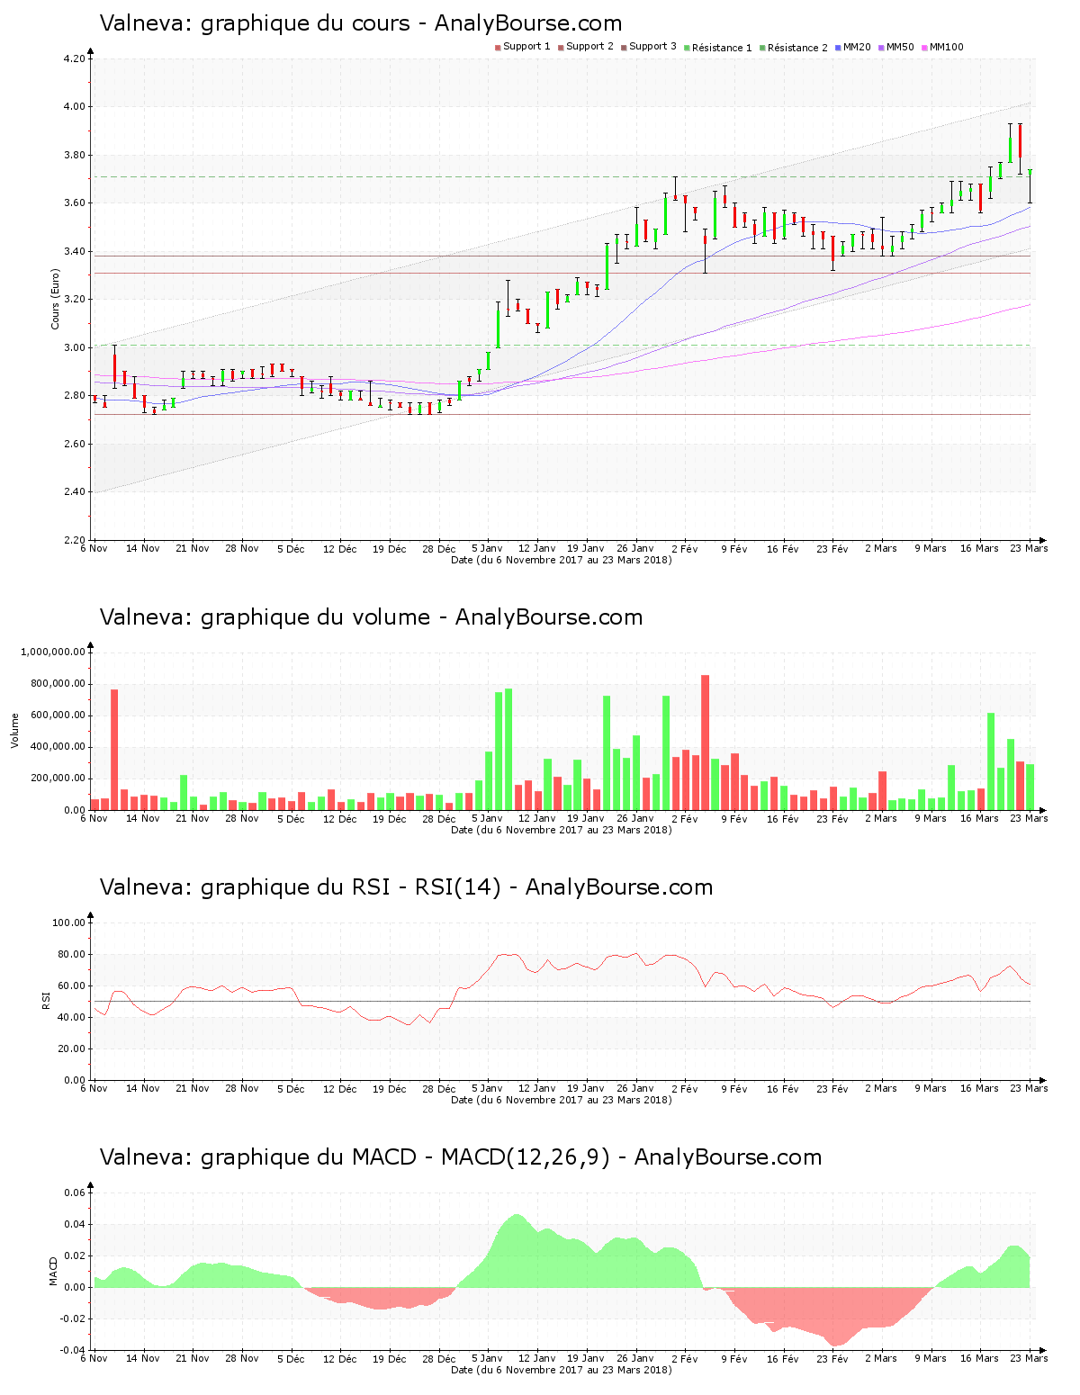Click the 80.00 value on RSI axis
Screen dimensions: 1080x1395
coord(72,954)
